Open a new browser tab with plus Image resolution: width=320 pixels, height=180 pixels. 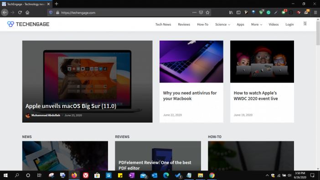pos(57,4)
